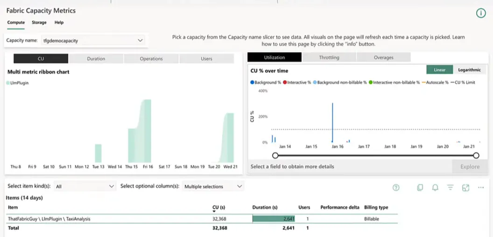Sort by the Billing type column header
The image size is (493, 237).
[376, 208]
